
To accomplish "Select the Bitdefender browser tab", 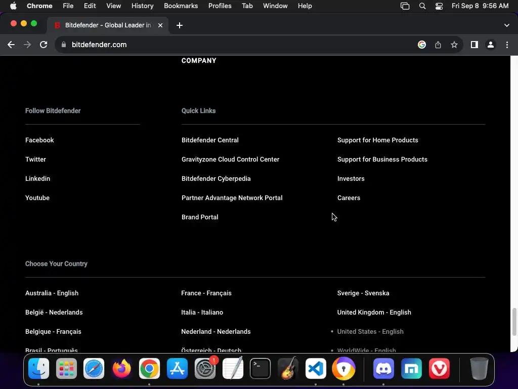I will point(108,25).
